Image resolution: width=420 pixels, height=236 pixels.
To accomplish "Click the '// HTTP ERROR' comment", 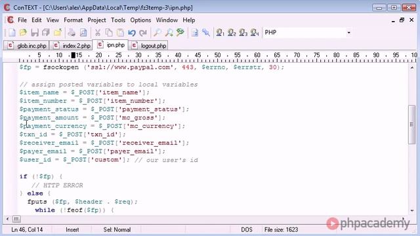I will tap(57, 185).
